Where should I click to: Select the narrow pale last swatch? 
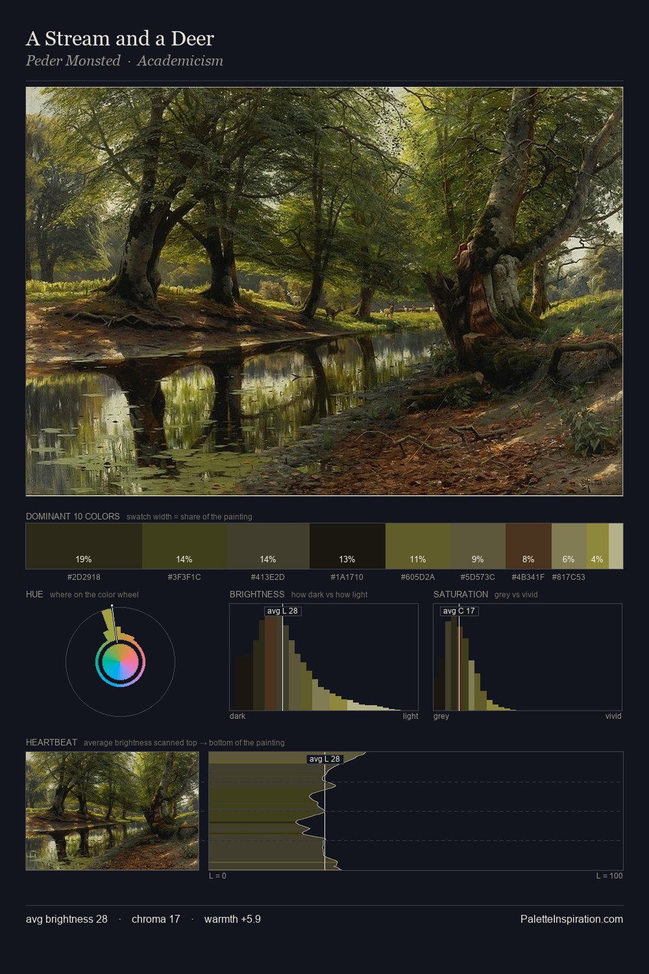click(x=616, y=546)
